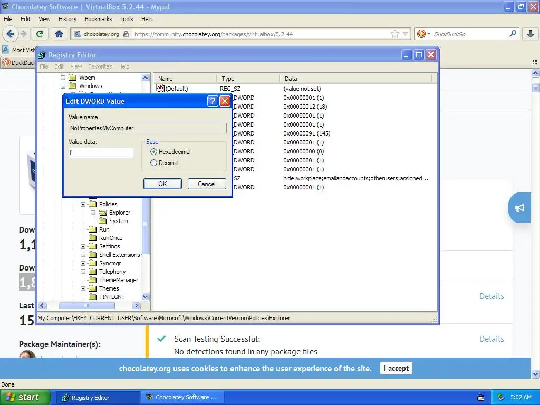Viewport: 540px width, 405px height.
Task: Click the browser address URL field
Action: [262, 34]
